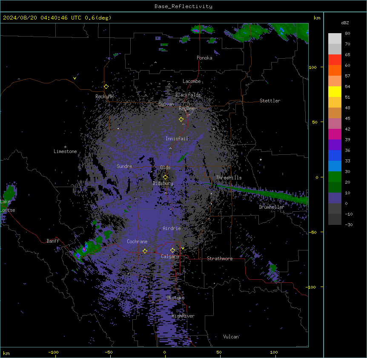Image resolution: width=367 pixels, height=358 pixels.
Task: Click the Drumheller label
Action: 272,207
